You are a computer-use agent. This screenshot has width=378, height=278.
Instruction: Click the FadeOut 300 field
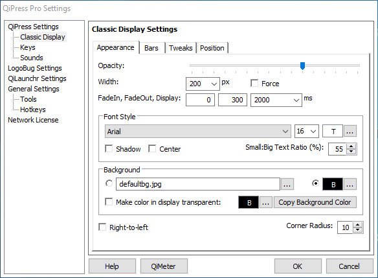[x=232, y=100]
